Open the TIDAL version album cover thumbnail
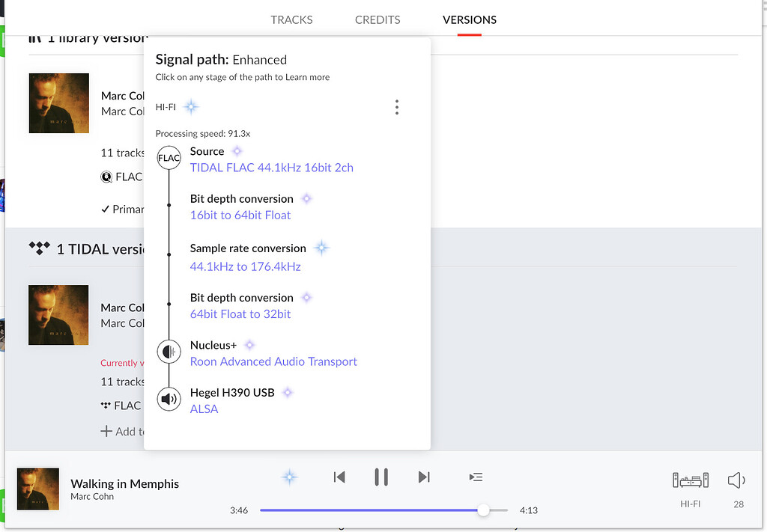 [x=58, y=315]
